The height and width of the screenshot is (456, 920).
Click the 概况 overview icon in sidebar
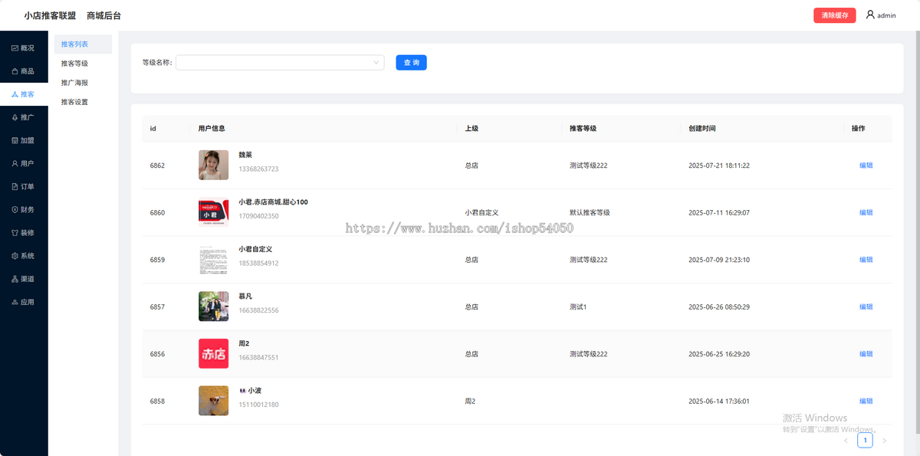pyautogui.click(x=15, y=48)
